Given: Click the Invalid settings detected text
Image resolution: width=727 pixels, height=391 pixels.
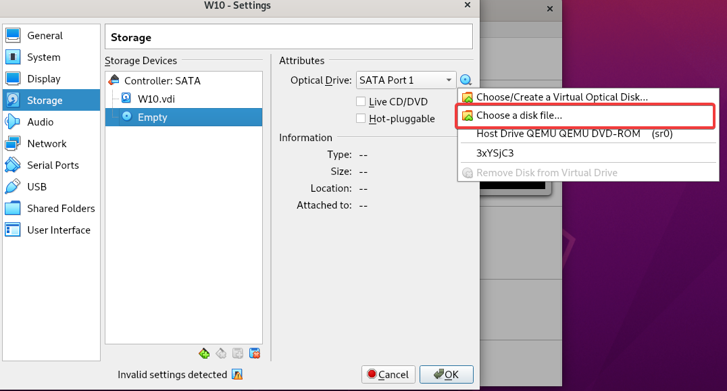Looking at the screenshot, I should 172,374.
